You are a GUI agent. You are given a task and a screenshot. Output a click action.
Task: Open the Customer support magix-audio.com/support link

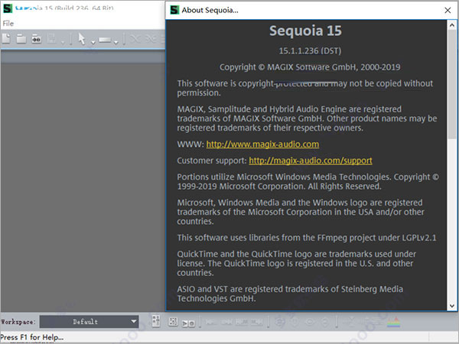coord(311,161)
